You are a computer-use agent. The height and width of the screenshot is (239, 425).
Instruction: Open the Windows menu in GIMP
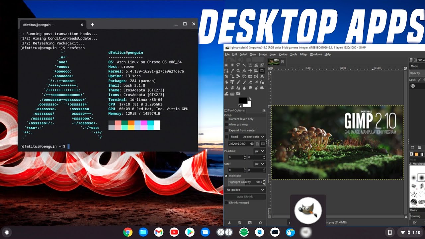click(x=316, y=54)
